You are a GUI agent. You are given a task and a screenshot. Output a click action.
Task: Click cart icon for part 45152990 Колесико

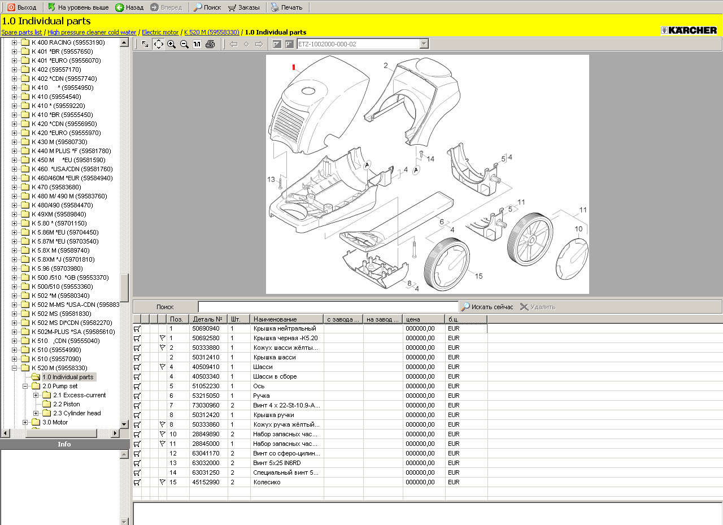137,482
